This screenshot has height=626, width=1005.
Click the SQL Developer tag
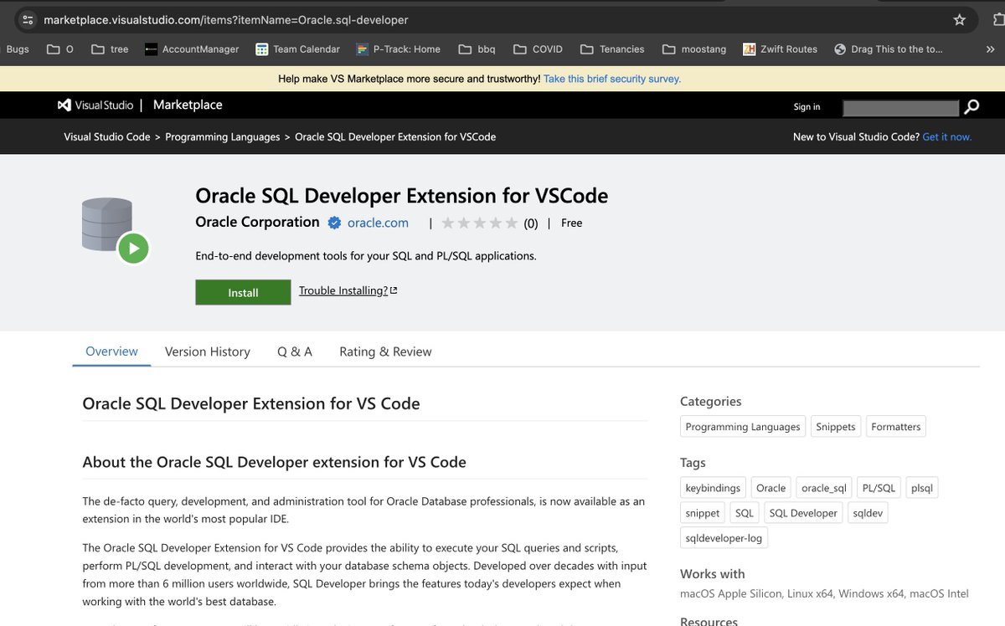tap(803, 513)
